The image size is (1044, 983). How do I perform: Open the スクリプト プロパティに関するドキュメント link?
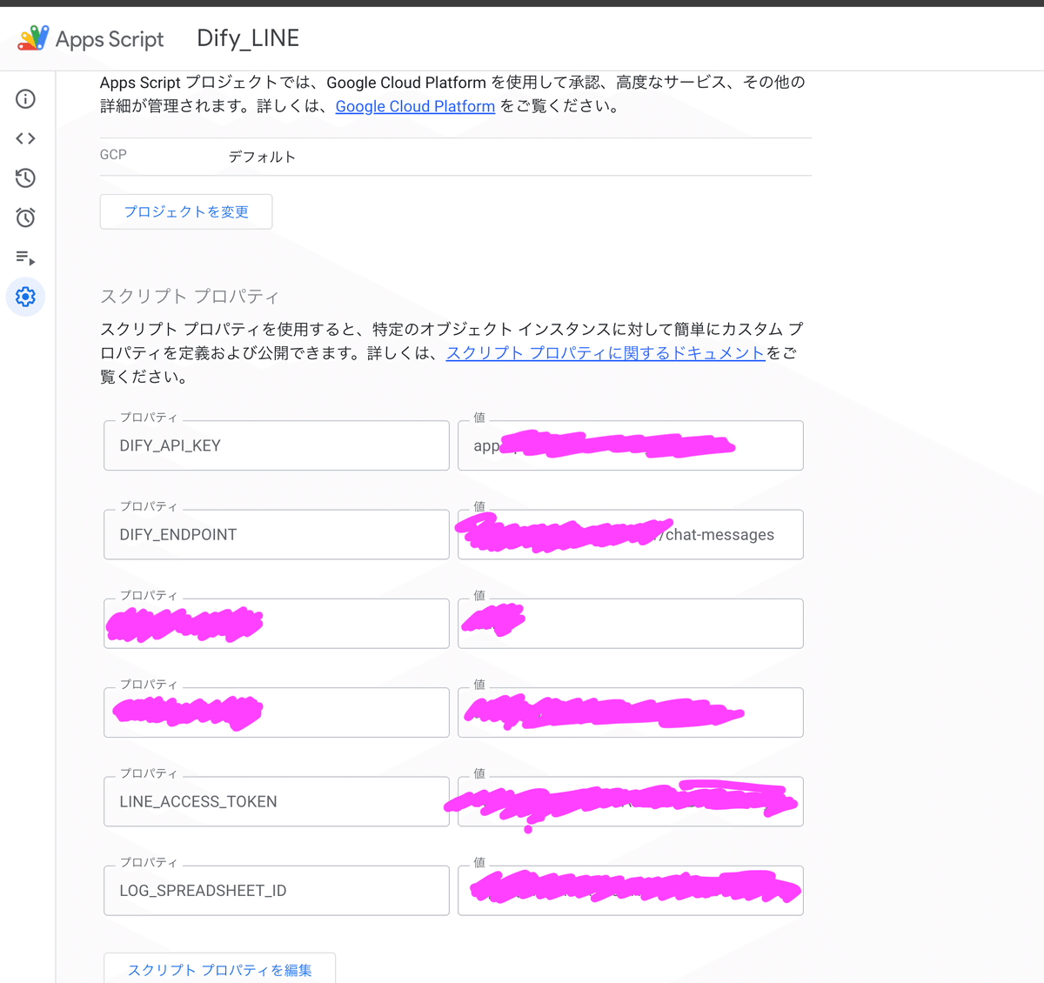pos(606,352)
